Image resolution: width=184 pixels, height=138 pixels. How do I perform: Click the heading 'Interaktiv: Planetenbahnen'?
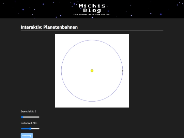click(49, 27)
